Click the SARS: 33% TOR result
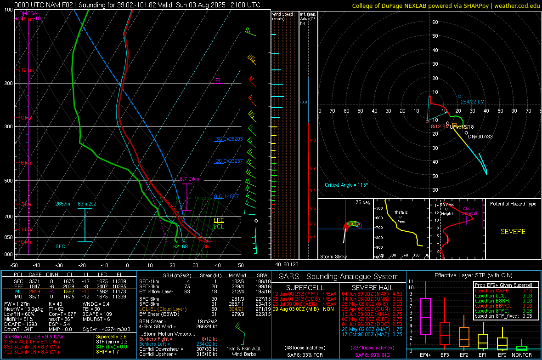The image size is (542, 360). point(305,355)
